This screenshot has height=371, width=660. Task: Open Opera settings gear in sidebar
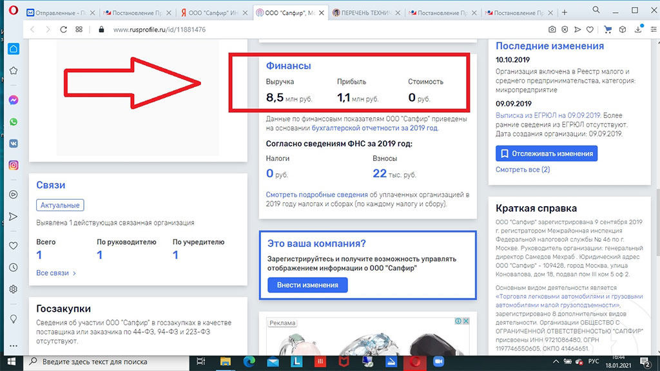[13, 289]
